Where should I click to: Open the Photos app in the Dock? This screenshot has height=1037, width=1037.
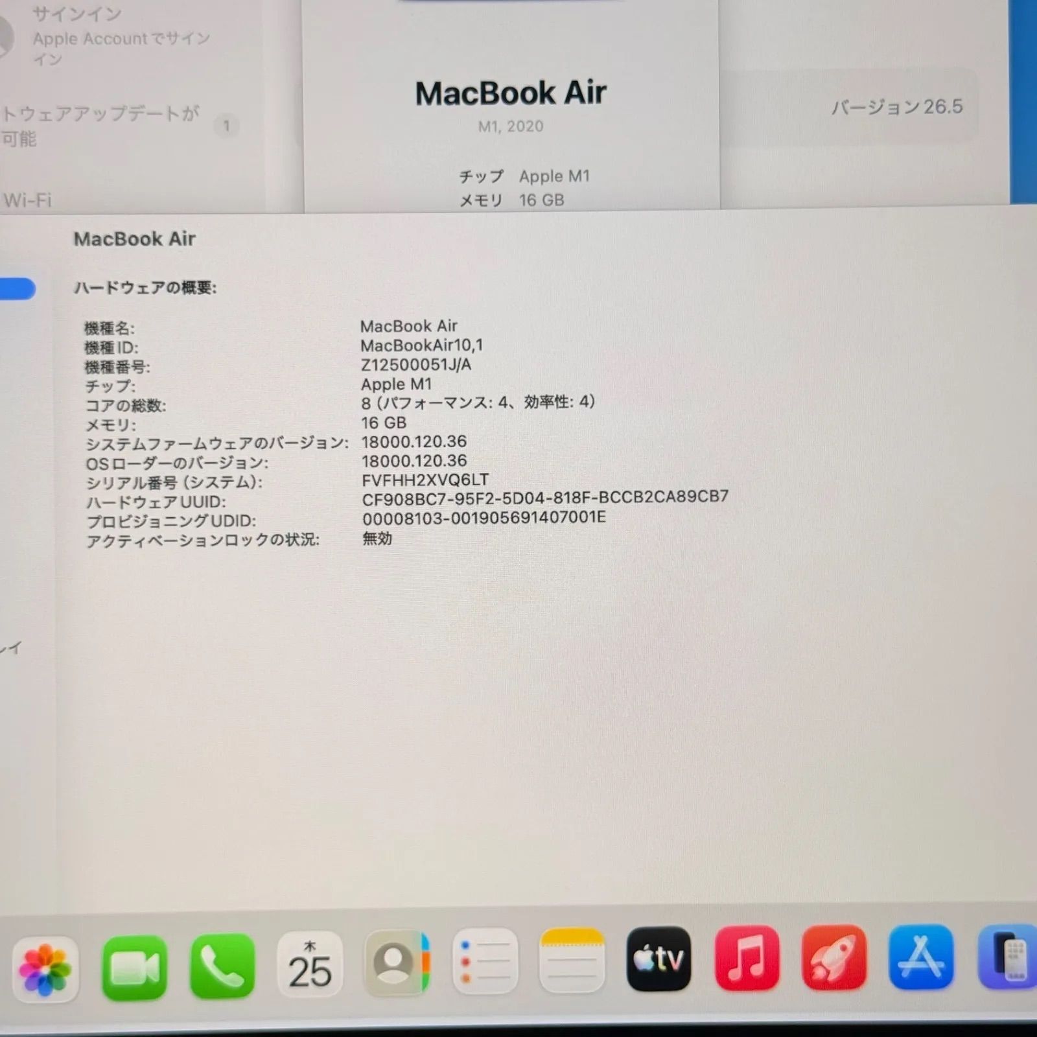click(x=45, y=970)
